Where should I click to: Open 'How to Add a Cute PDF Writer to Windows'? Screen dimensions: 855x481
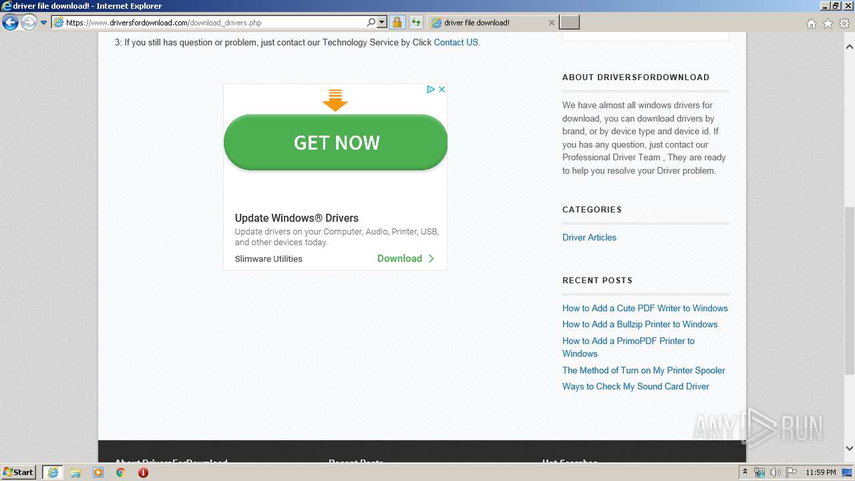(x=645, y=308)
